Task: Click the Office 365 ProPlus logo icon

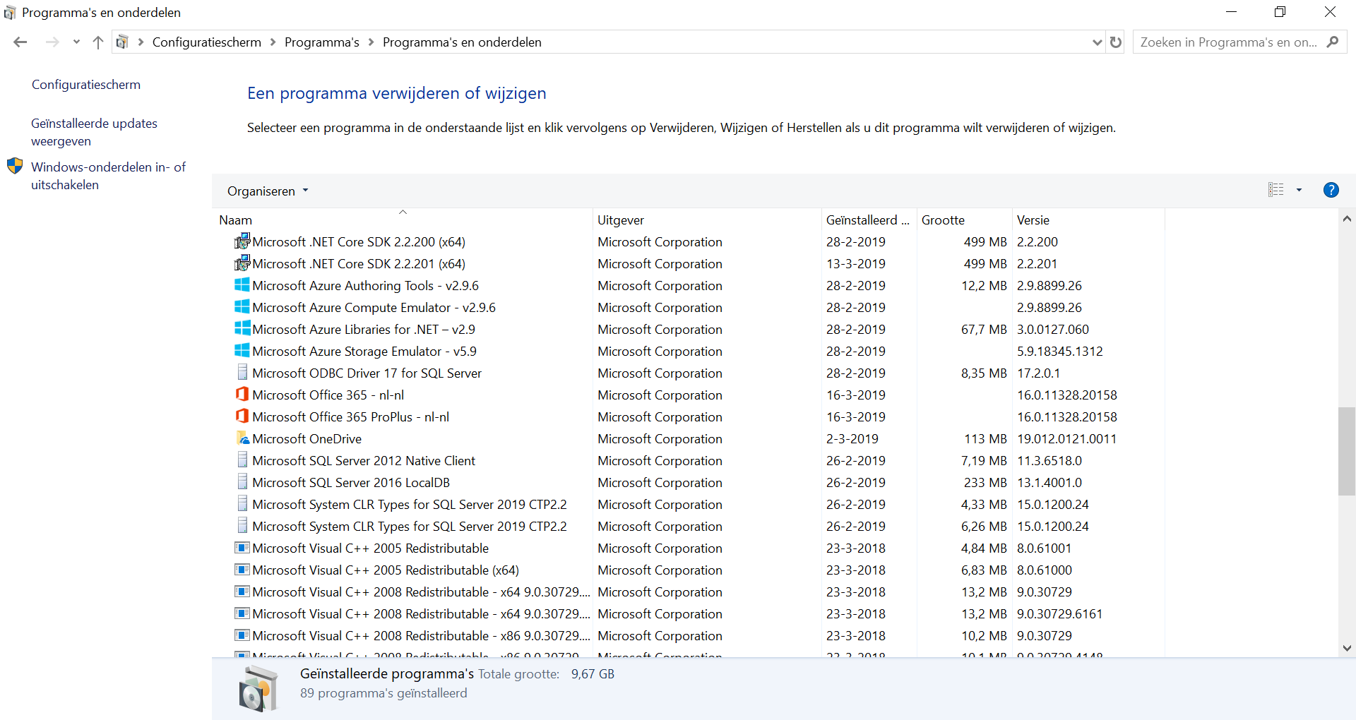Action: click(242, 416)
